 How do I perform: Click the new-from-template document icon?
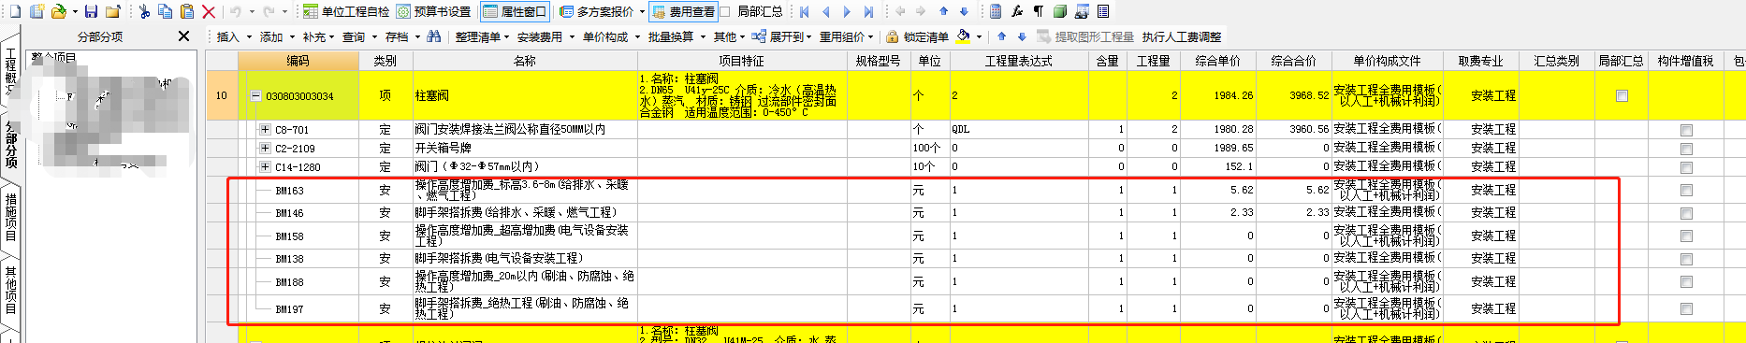click(x=36, y=11)
